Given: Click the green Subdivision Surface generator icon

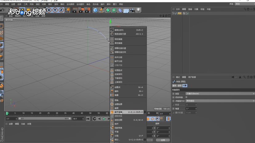Looking at the screenshot, I should pyautogui.click(x=108, y=10).
